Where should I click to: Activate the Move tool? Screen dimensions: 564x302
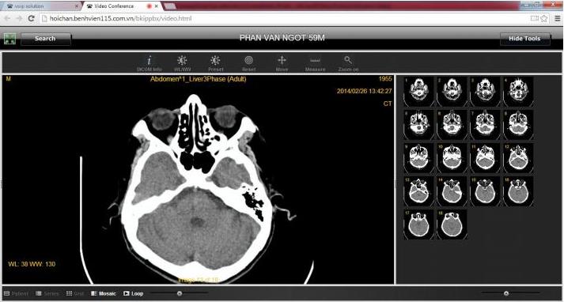pyautogui.click(x=282, y=63)
